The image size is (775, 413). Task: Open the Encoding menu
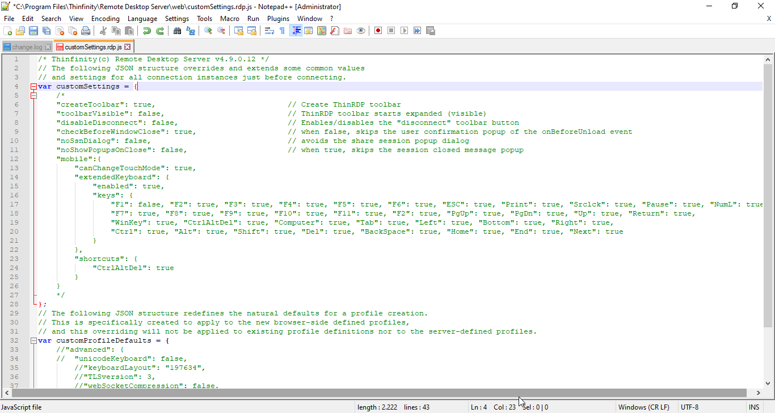[106, 18]
